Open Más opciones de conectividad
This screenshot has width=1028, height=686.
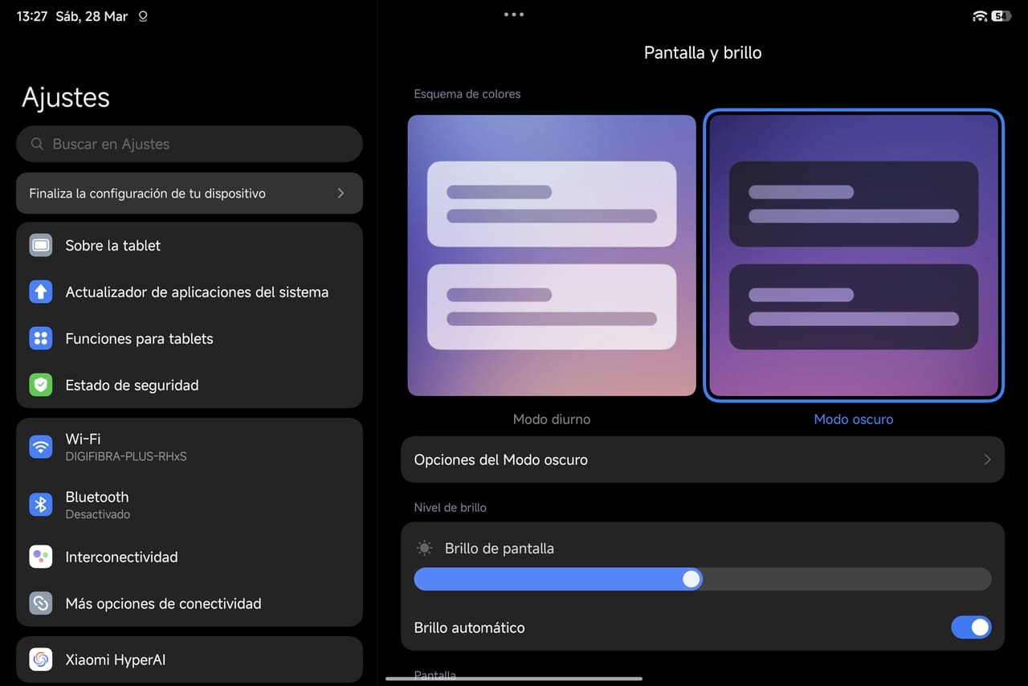point(163,603)
